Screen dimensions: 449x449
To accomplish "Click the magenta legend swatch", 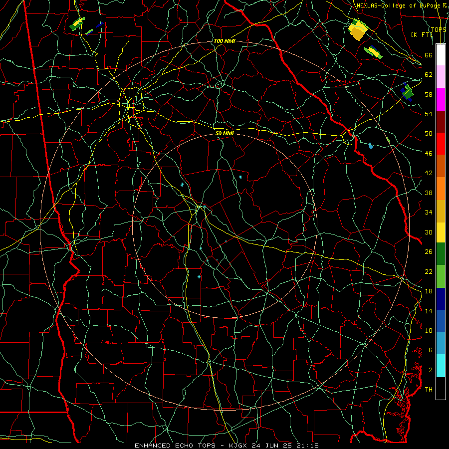I will [x=441, y=99].
